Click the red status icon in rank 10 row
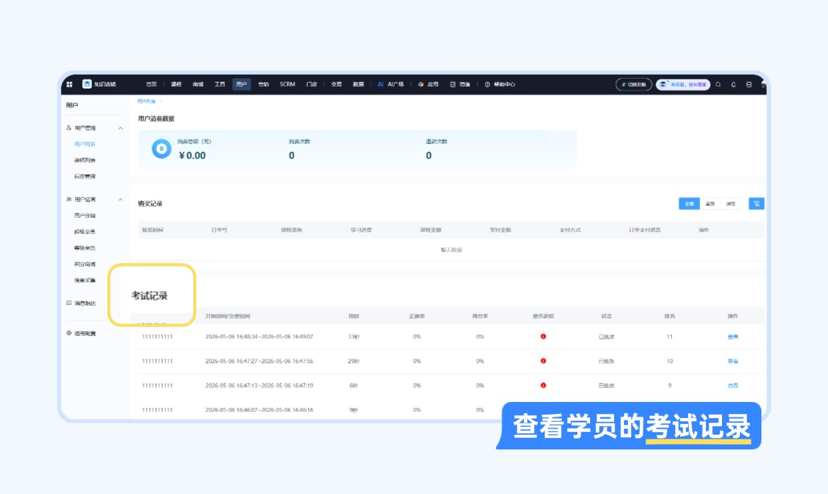Image resolution: width=828 pixels, height=494 pixels. (x=543, y=361)
